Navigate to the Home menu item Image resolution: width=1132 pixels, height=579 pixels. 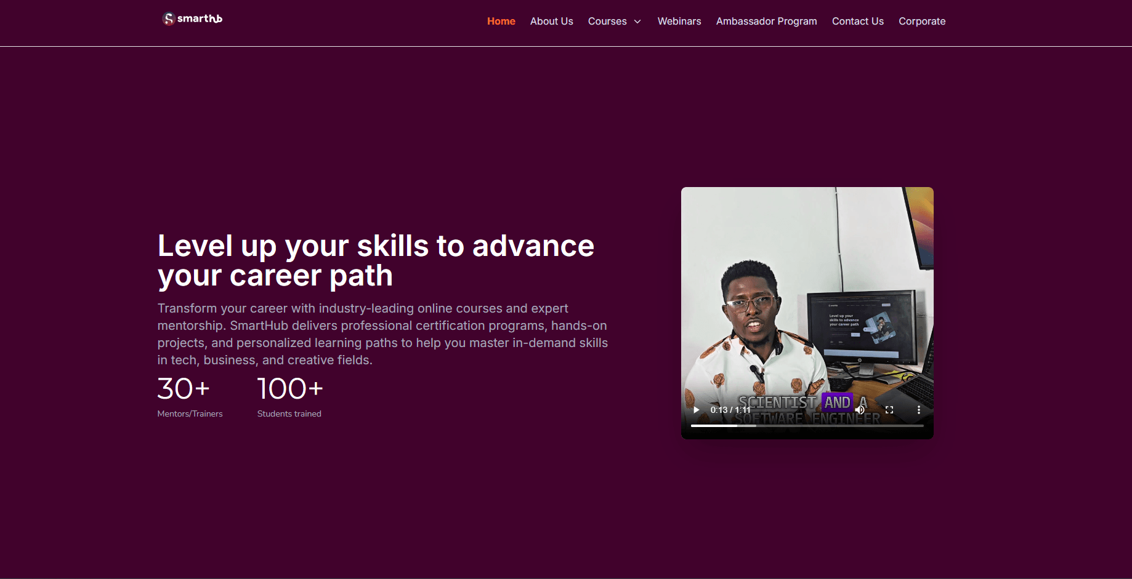coord(501,21)
